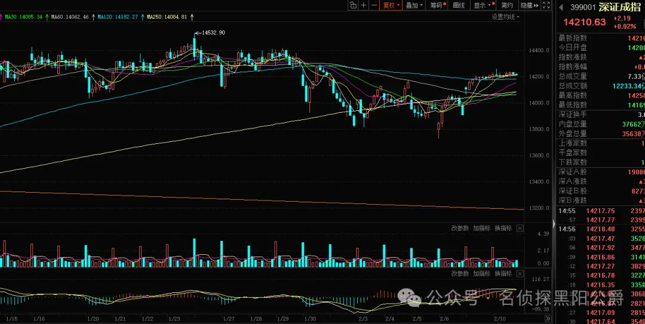This screenshot has height=324, width=645.
Task: Click 换指标 in the volume panel
Action: click(503, 228)
